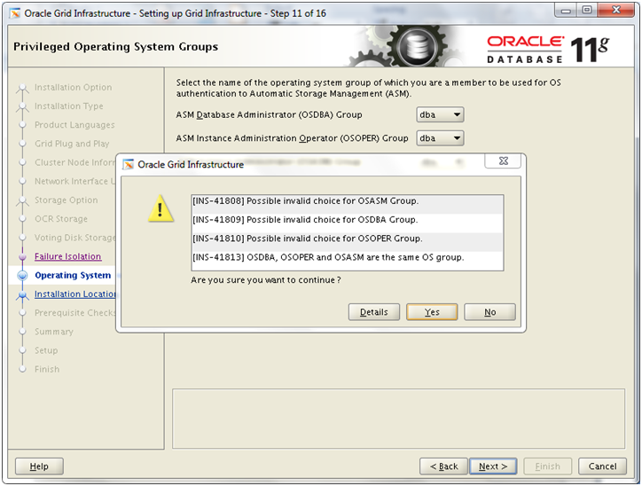Click the final Finish step in sidebar
The width and height of the screenshot is (642, 486).
click(47, 369)
